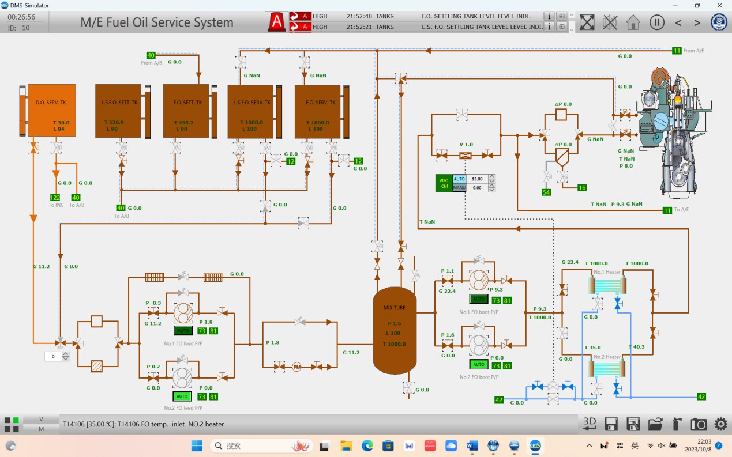Click the M button in status bar
Image resolution: width=732 pixels, height=457 pixels.
point(41,429)
